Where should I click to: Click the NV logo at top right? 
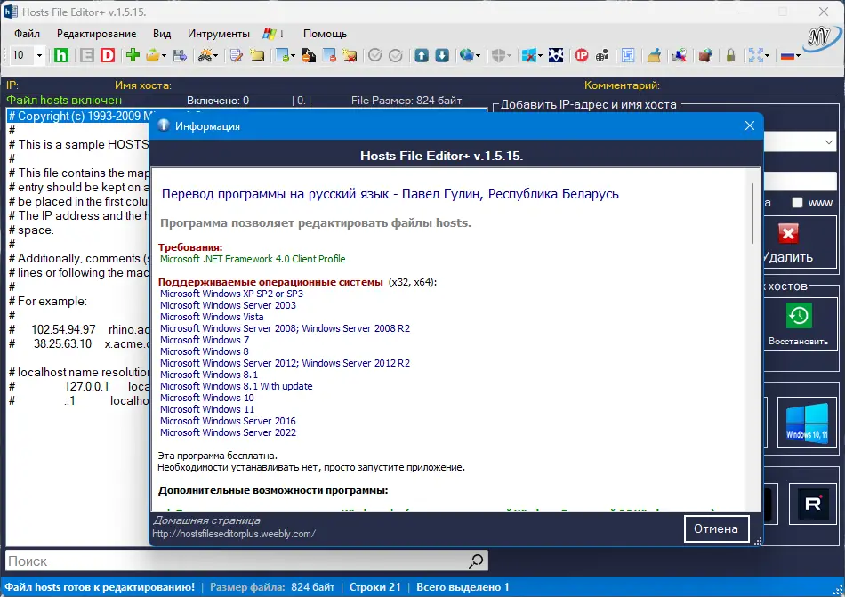[822, 37]
